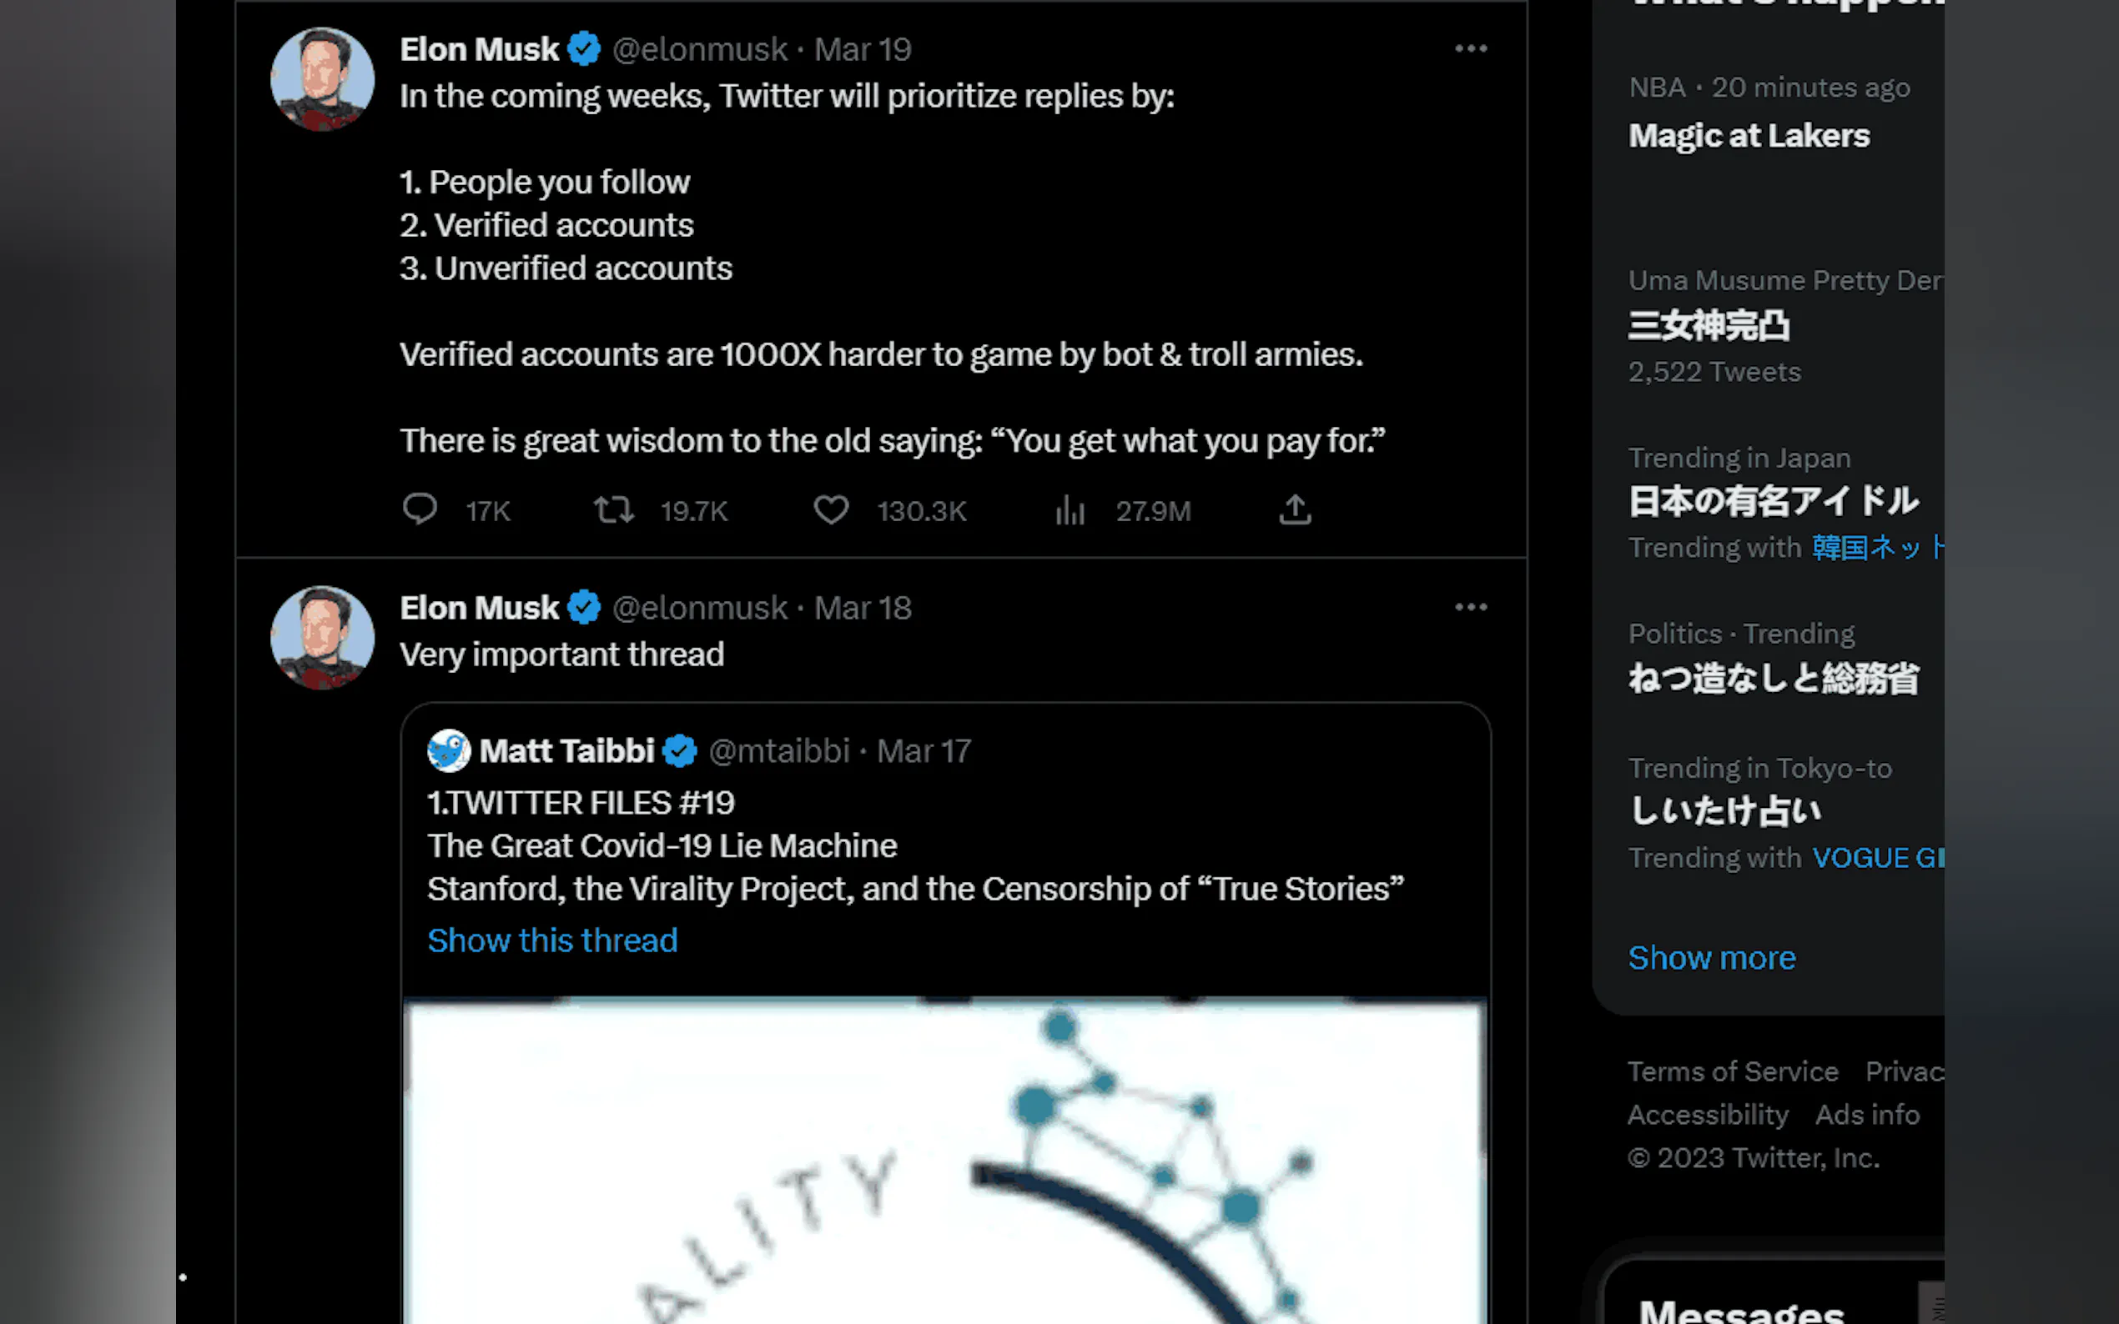Click Elon Musk's avatar on the Mar 18 tweet
The width and height of the screenshot is (2119, 1324).
322,639
